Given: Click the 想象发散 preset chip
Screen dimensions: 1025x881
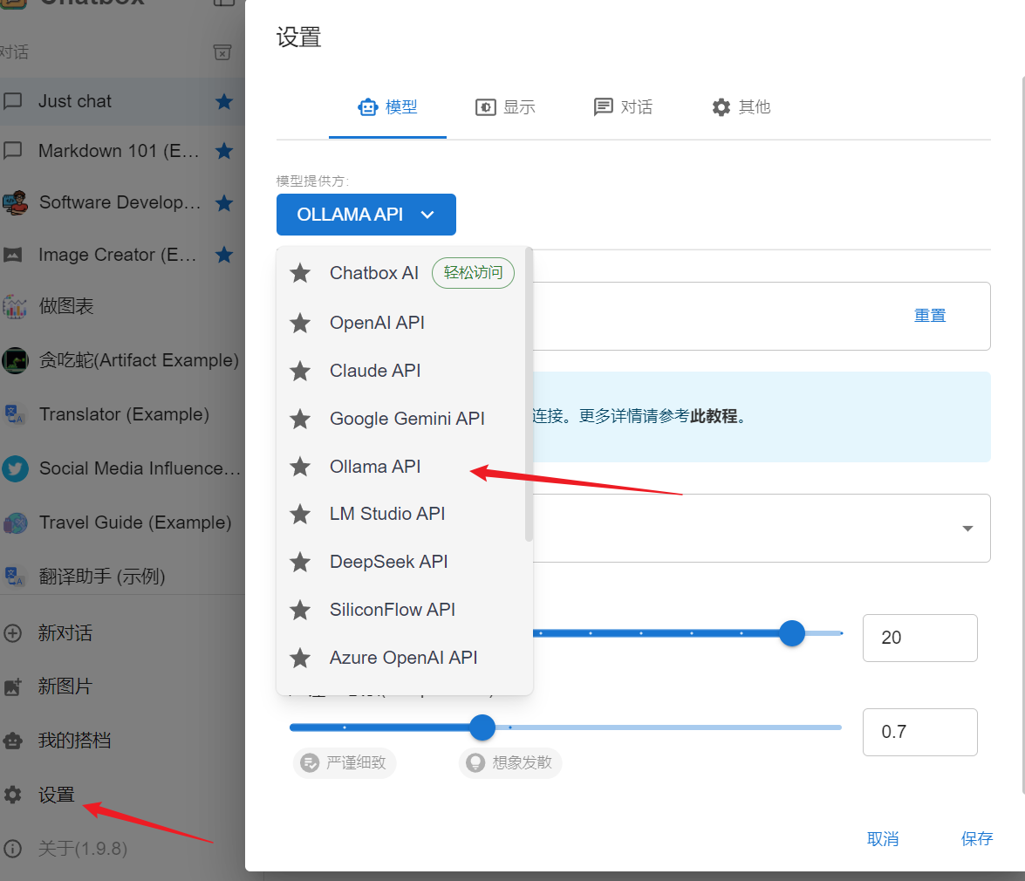Looking at the screenshot, I should (x=510, y=762).
